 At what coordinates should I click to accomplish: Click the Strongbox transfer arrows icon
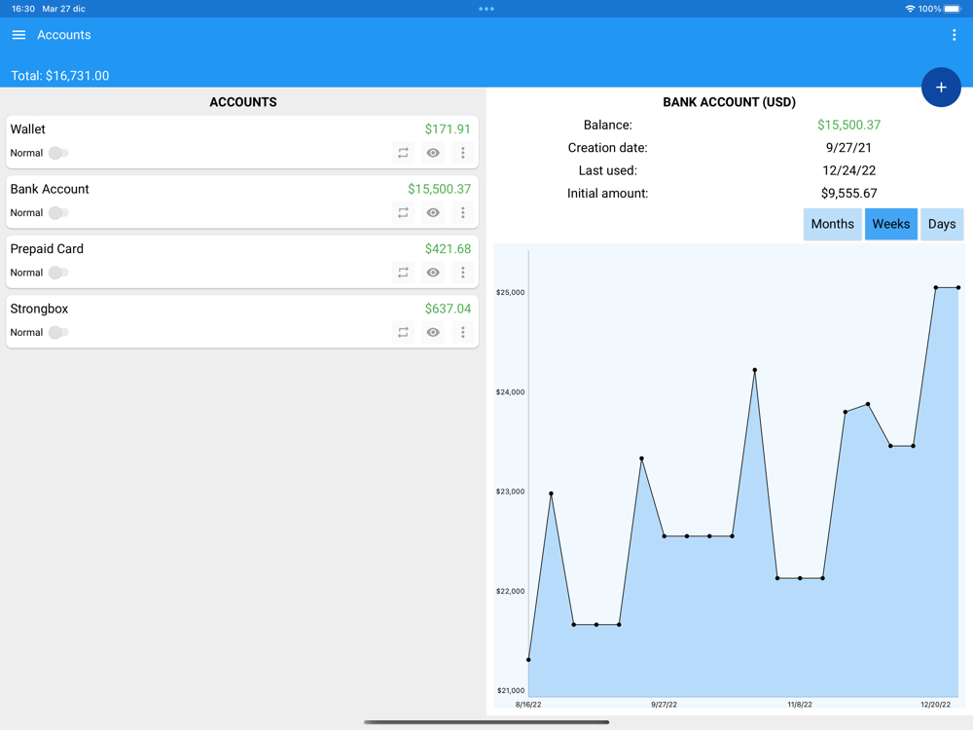(403, 332)
